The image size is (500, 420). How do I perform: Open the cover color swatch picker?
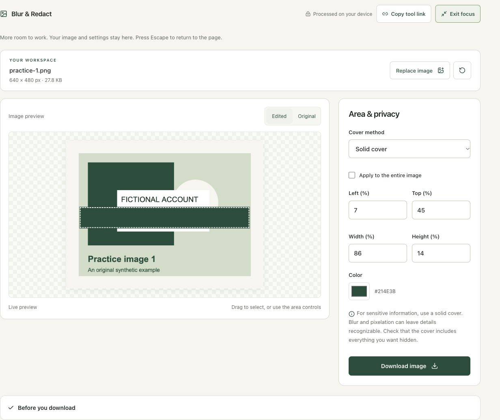click(359, 291)
